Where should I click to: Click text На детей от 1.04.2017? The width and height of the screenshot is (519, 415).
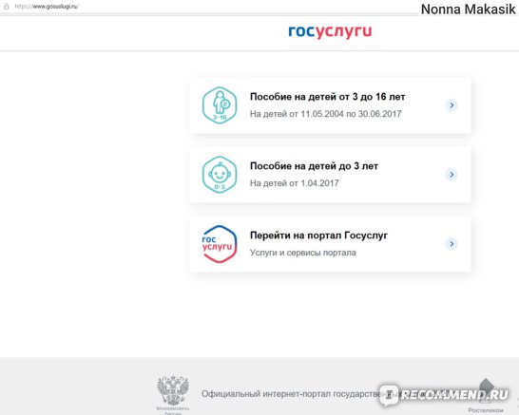pos(295,183)
